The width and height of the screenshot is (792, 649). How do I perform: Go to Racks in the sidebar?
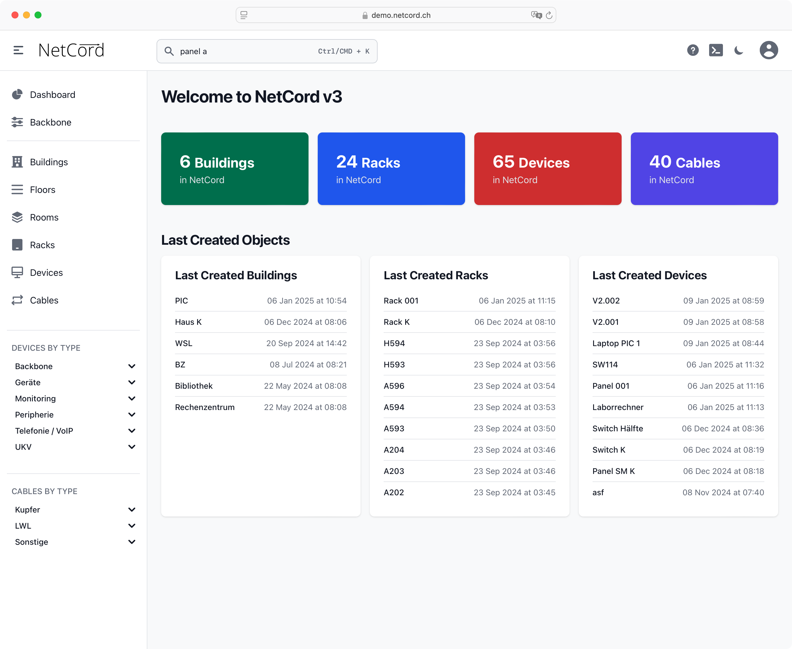42,245
